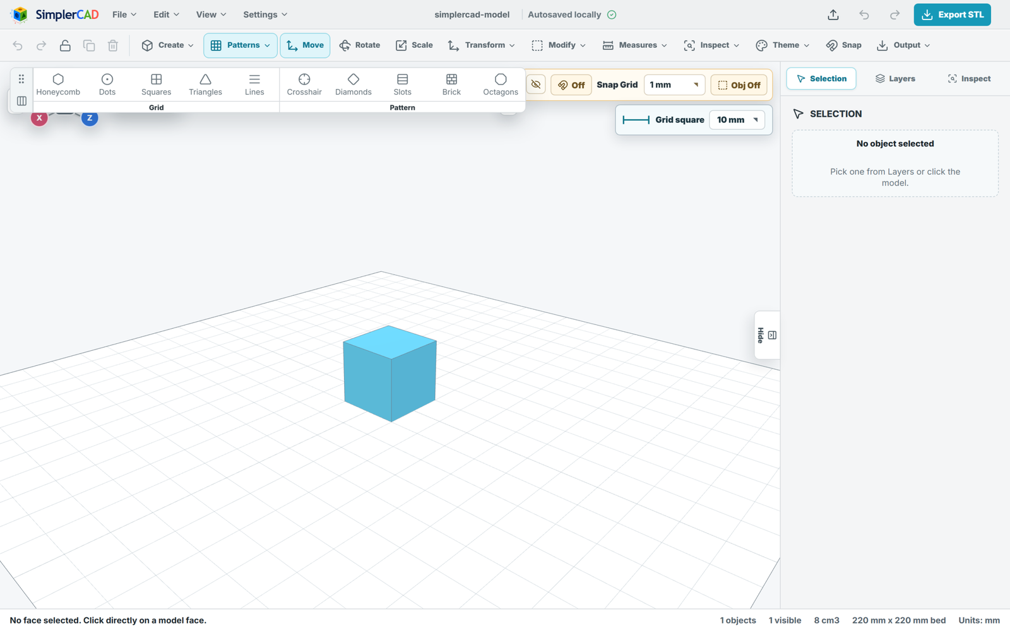
Task: Select the Squares grid pattern
Action: point(157,85)
